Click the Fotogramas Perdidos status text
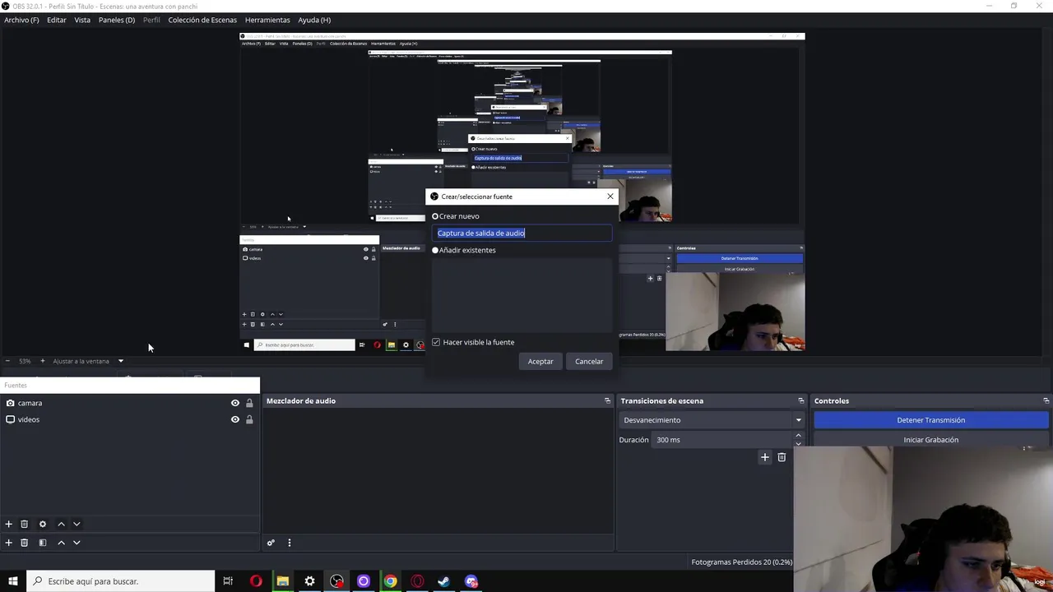 pos(741,562)
